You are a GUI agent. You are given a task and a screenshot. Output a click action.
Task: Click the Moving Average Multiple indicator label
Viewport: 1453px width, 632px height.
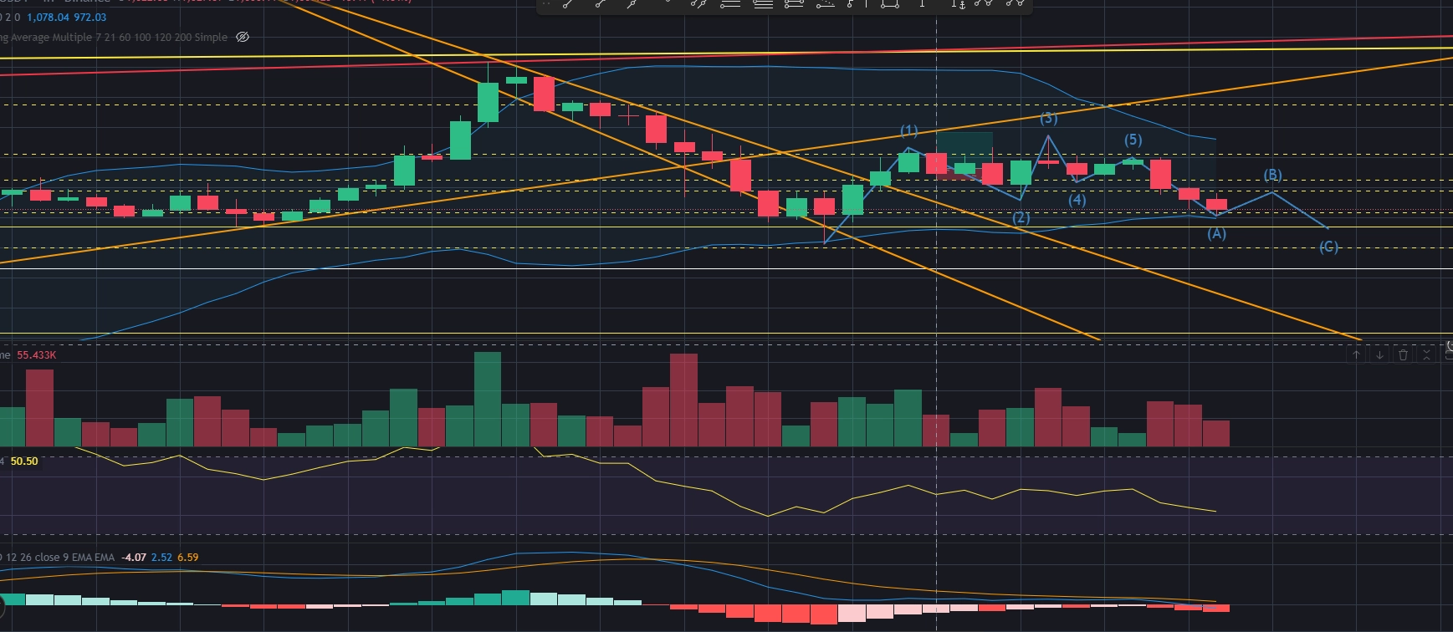[x=114, y=37]
